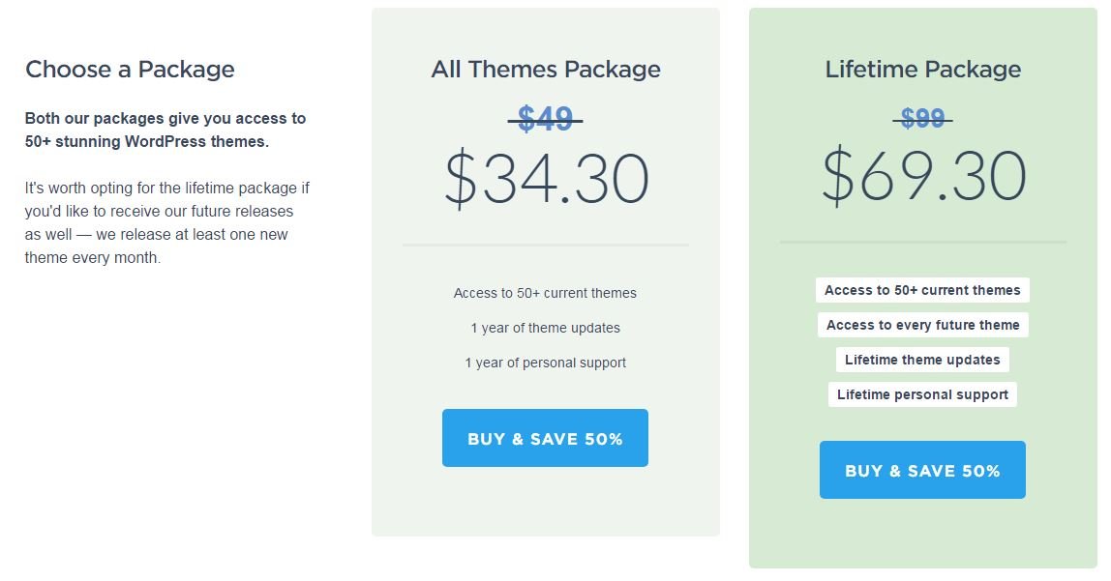Click the bold '50+ stunning WordPress themes' text
The height and width of the screenshot is (581, 1111).
pos(147,141)
